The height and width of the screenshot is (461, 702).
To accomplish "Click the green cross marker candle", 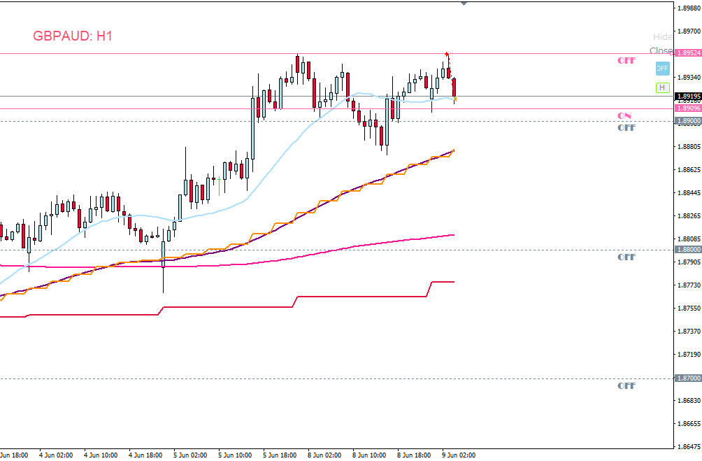I will (x=219, y=186).
